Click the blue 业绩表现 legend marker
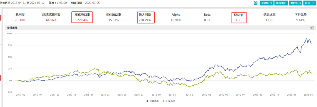317x107 pixels. tap(147, 101)
